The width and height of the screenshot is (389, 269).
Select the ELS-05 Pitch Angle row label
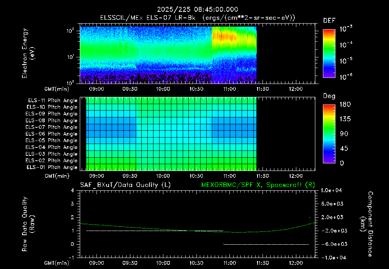[x=51, y=141]
